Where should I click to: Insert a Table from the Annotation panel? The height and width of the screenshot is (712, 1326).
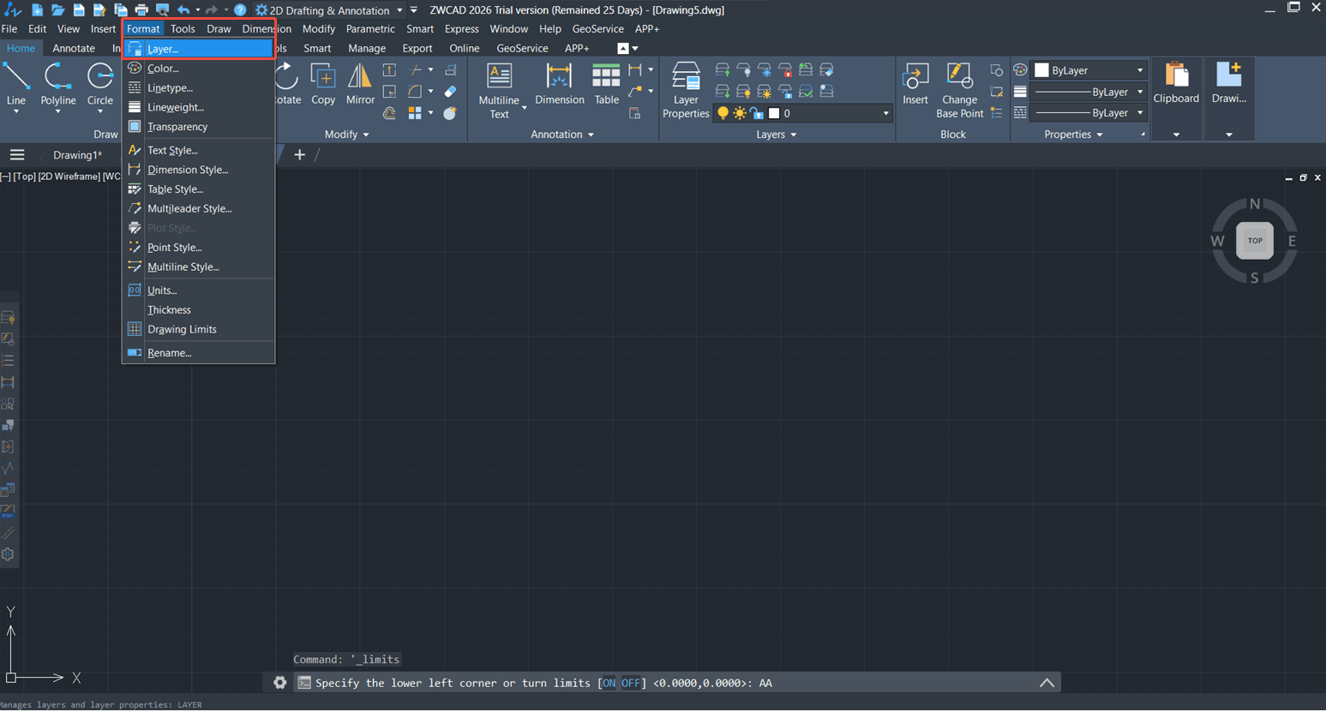[606, 85]
